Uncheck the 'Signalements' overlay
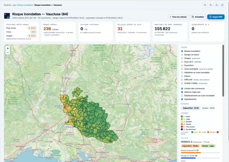Viewport: 229px width, 162px height. (x=182, y=99)
